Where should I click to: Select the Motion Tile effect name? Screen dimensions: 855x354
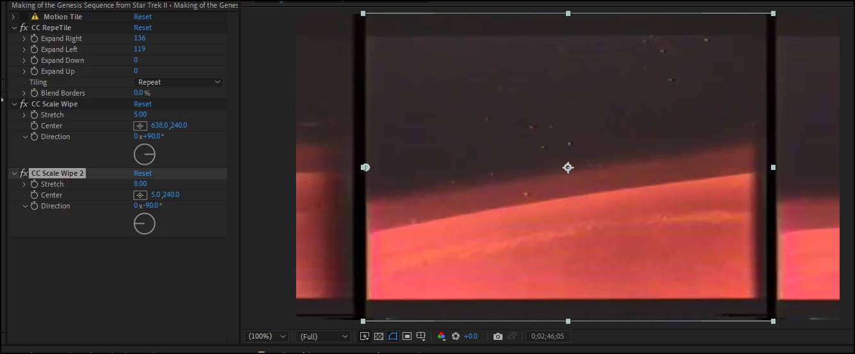click(x=63, y=17)
